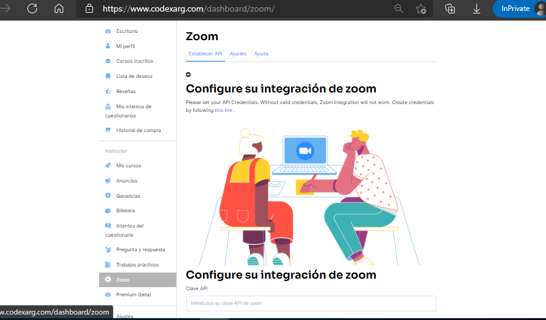Screen dimensions: 546x320
Task: Switch to the Establecer API tab
Action: pyautogui.click(x=206, y=54)
